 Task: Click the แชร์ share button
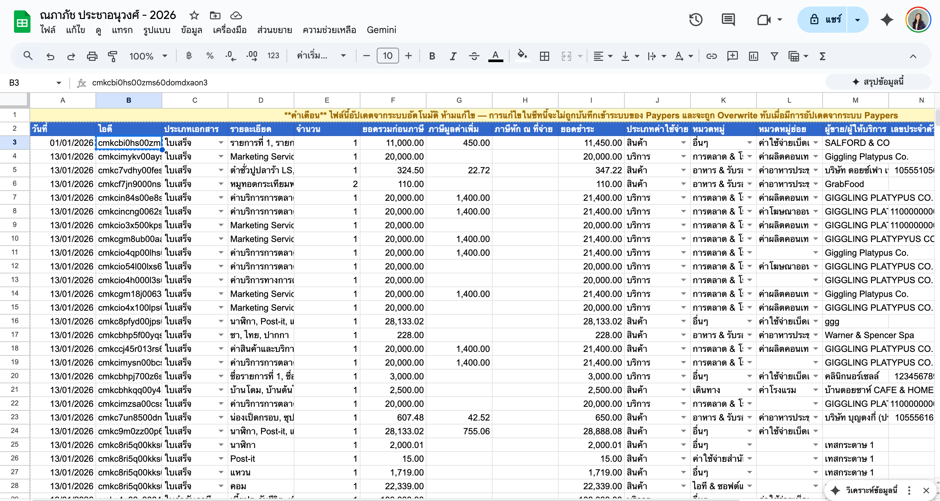[826, 20]
